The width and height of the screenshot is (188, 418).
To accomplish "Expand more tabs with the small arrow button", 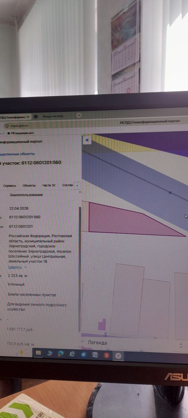I will [x=78, y=185].
